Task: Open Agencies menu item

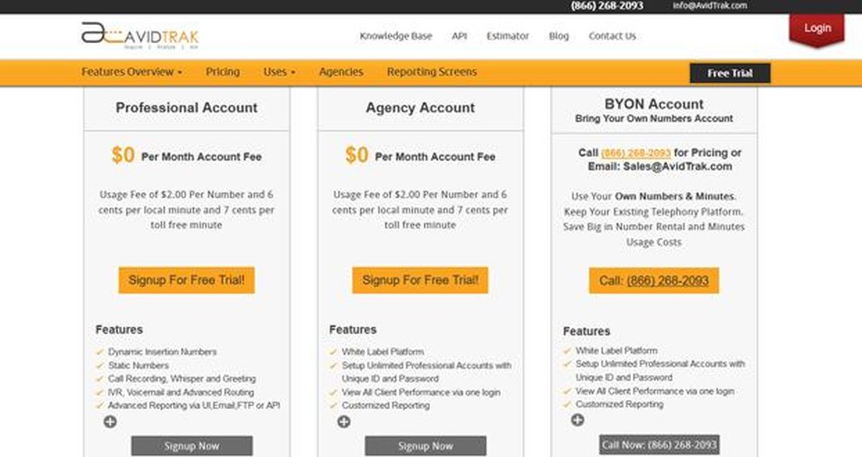Action: [x=340, y=72]
